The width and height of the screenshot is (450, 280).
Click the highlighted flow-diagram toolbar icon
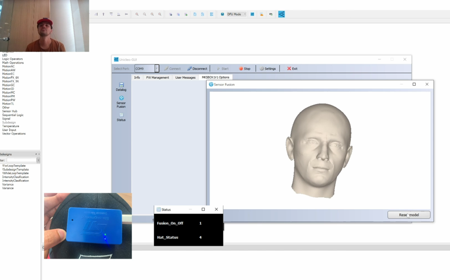pos(281,14)
